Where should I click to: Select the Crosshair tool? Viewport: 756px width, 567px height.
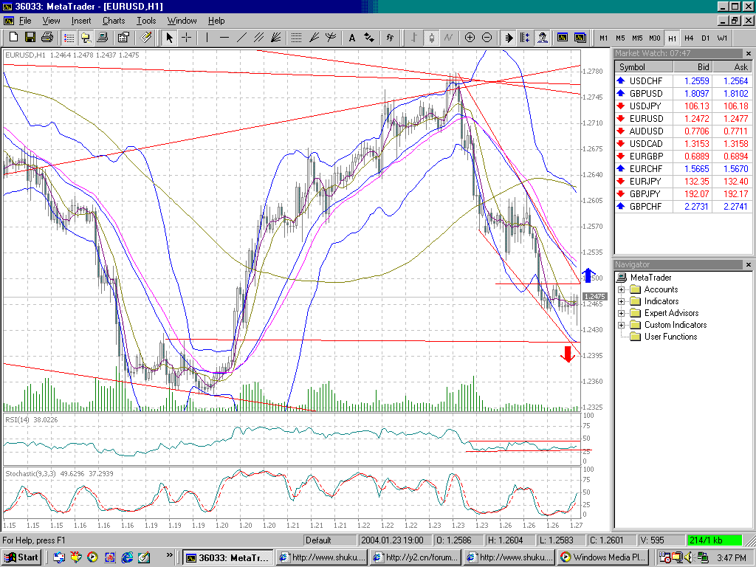pos(186,37)
